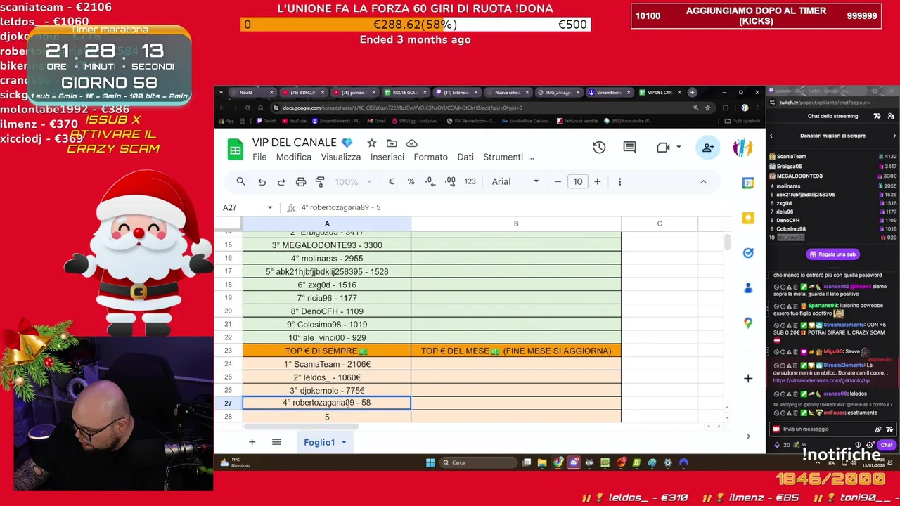Viewport: 900px width, 506px height.
Task: Add a new sheet with plus button
Action: tap(252, 442)
